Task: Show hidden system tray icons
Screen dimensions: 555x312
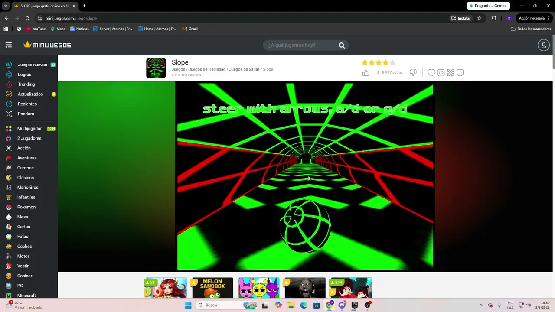Action: 480,305
